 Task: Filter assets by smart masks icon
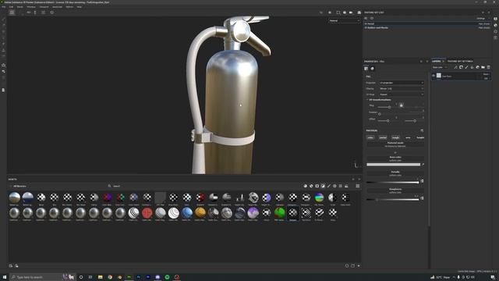click(317, 186)
